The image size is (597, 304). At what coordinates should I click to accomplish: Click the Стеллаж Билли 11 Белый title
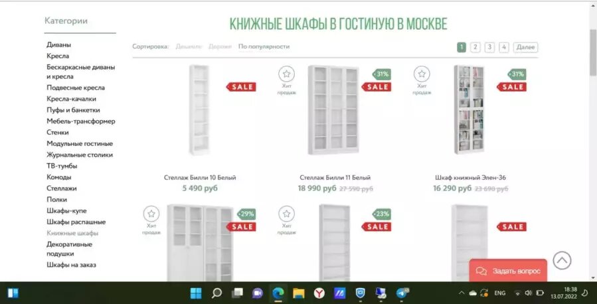335,178
